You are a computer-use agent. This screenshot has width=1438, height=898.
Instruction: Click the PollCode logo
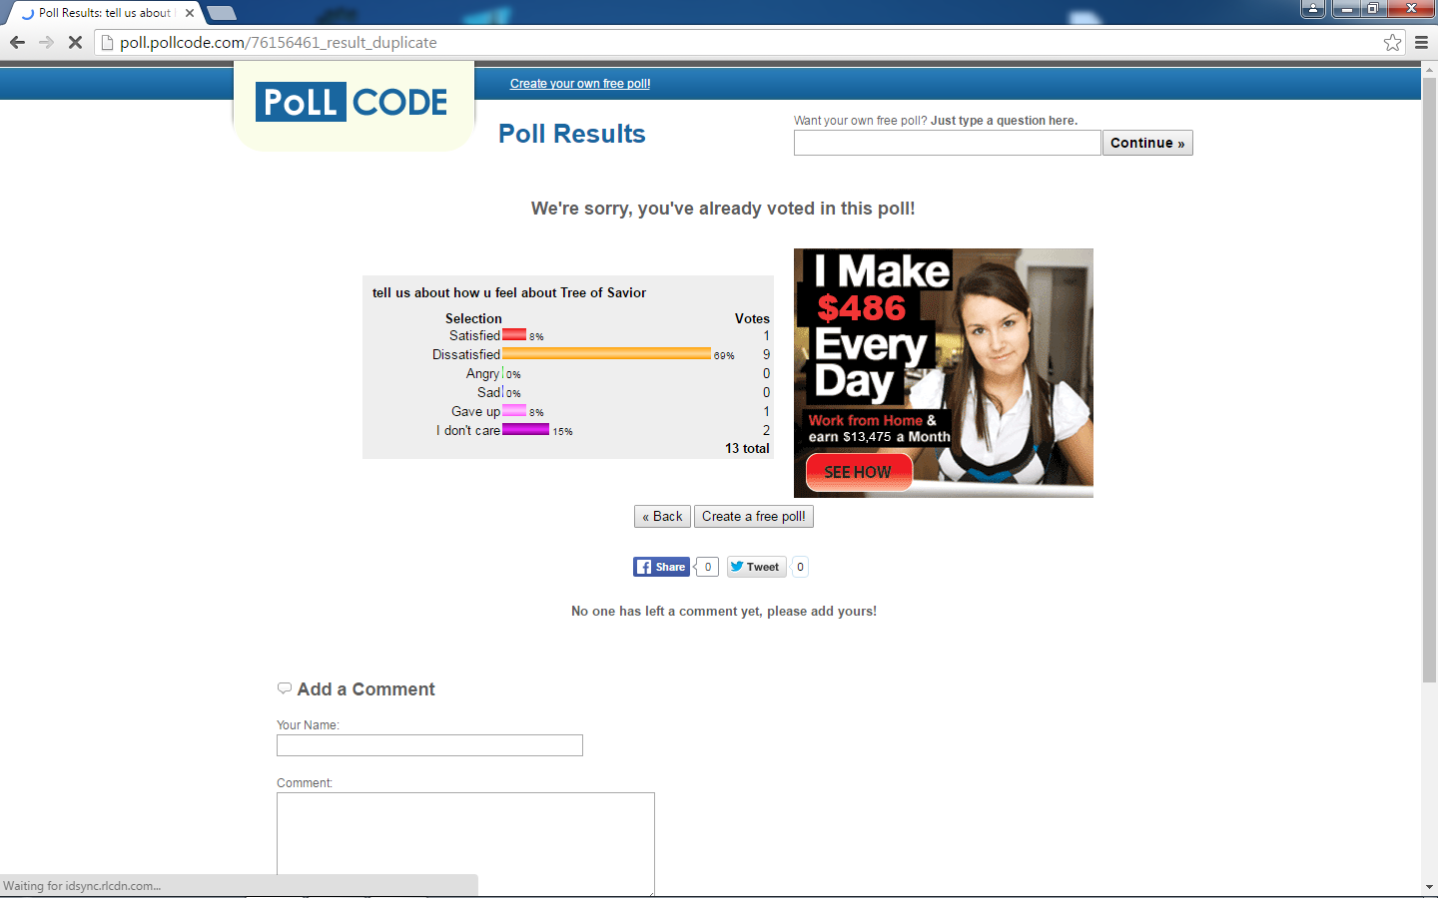(x=352, y=102)
